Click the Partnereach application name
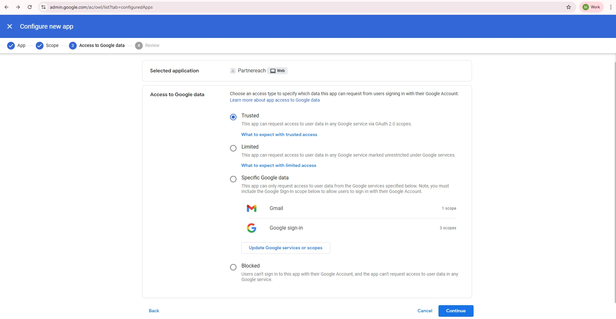This screenshot has width=616, height=319. (252, 71)
